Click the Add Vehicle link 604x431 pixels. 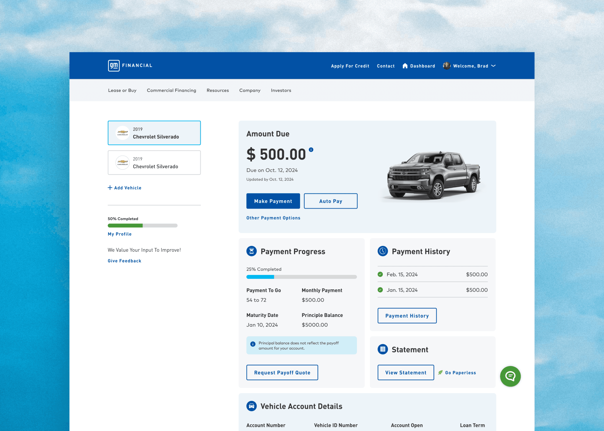pos(128,188)
